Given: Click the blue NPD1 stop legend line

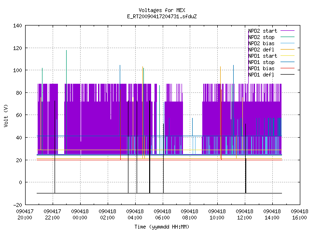Looking at the screenshot, I should tap(288, 62).
